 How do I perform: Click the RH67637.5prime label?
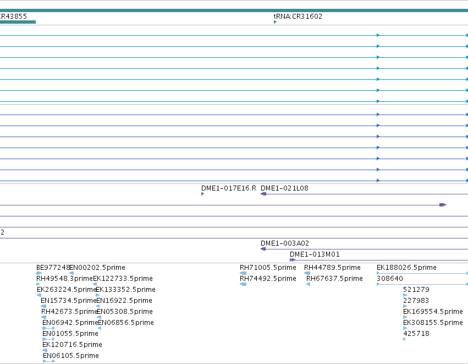tap(334, 279)
